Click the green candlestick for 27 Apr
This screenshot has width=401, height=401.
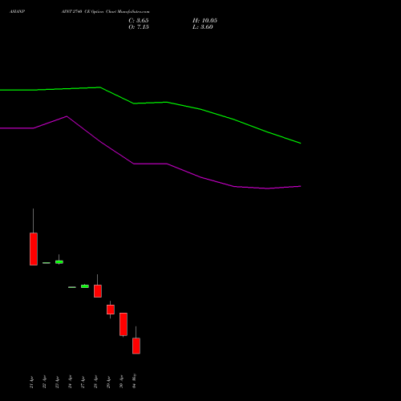pos(85,286)
